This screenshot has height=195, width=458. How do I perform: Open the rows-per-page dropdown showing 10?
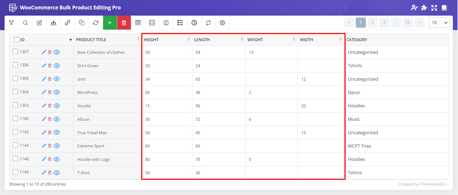tap(439, 23)
